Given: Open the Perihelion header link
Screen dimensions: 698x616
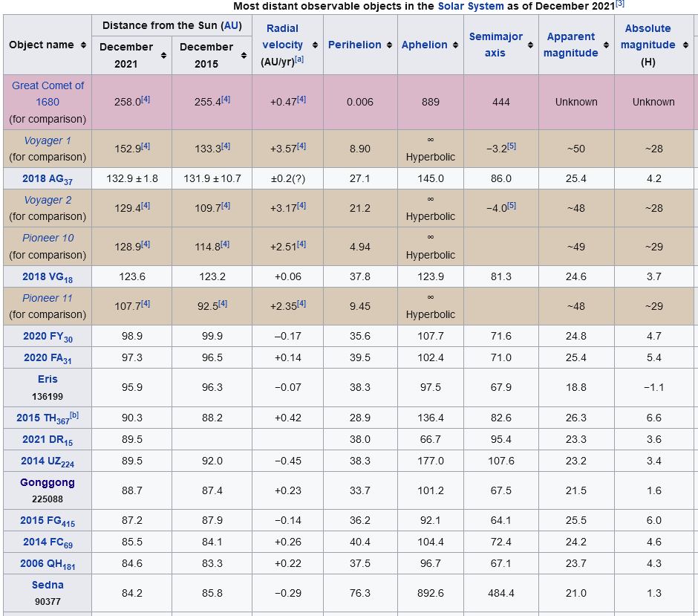Looking at the screenshot, I should [x=355, y=45].
